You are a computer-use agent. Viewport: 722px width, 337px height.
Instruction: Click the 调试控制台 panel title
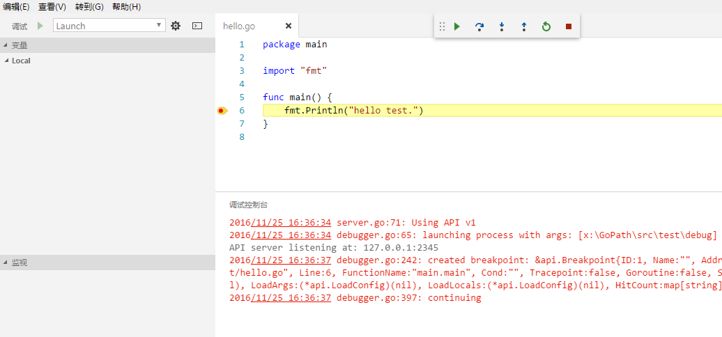tap(248, 205)
